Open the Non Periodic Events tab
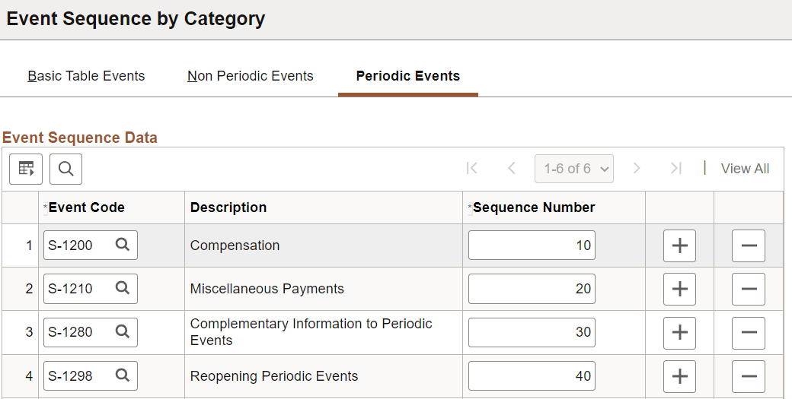 point(251,76)
